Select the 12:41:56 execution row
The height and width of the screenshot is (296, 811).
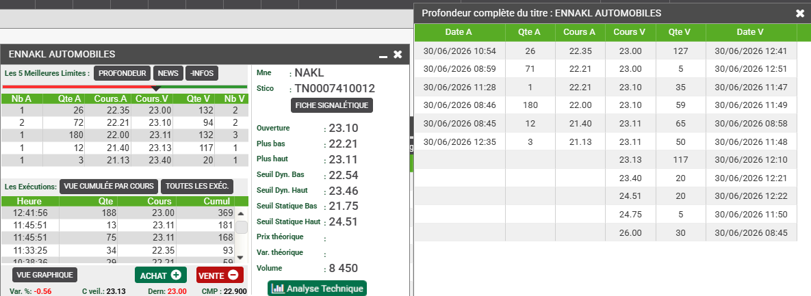point(118,213)
